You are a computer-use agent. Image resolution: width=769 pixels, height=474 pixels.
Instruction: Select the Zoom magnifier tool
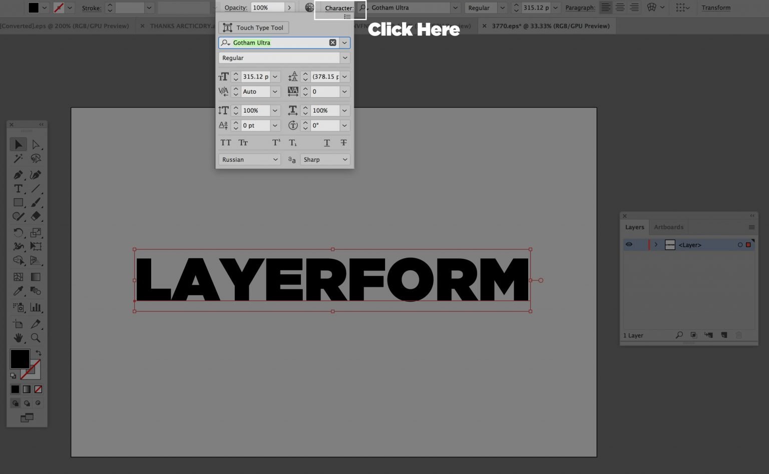(x=36, y=338)
